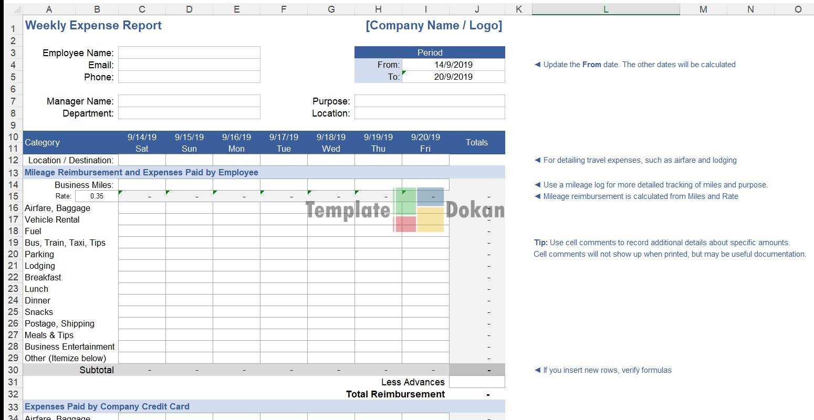Click into the Phone field
The image size is (814, 420).
coord(189,77)
